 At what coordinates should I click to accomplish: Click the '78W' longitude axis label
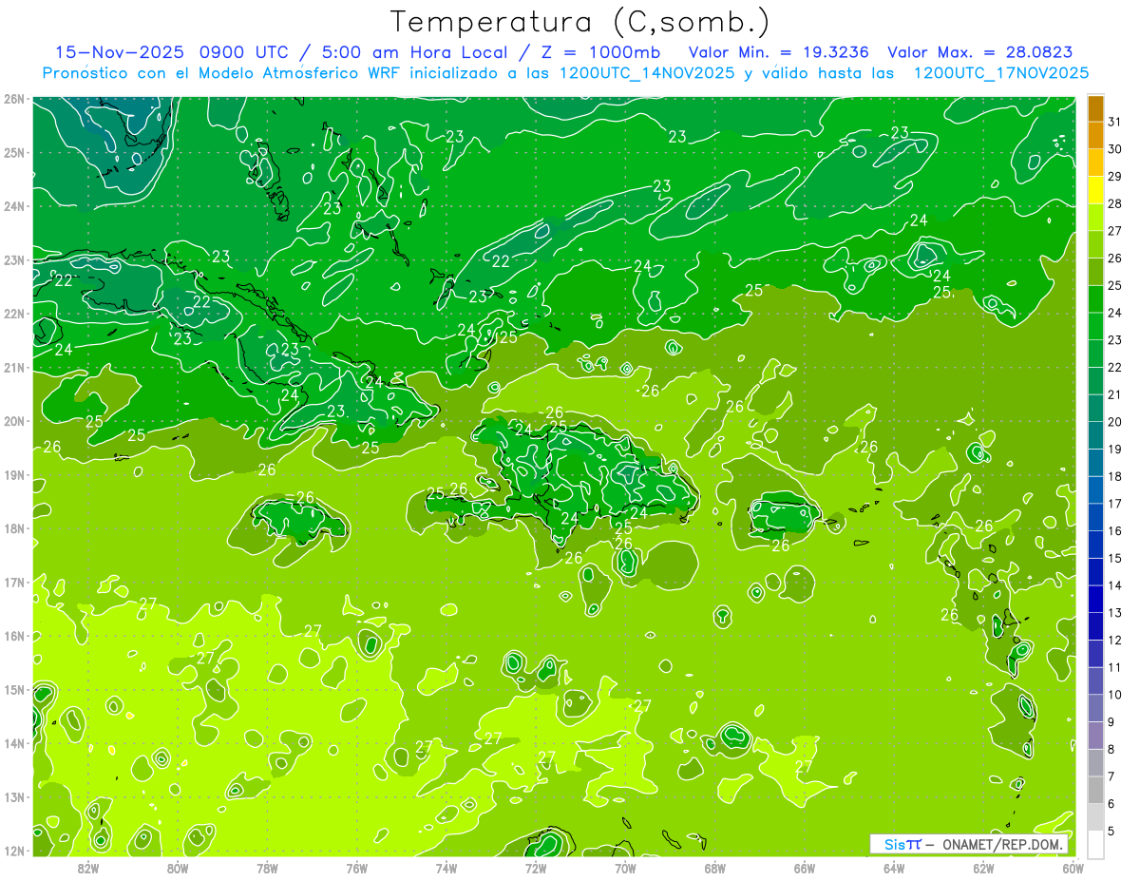pyautogui.click(x=267, y=868)
